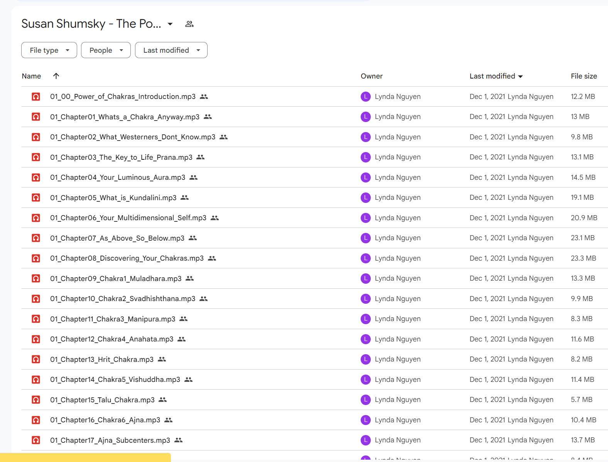Image resolution: width=608 pixels, height=462 pixels.
Task: Open the Last modified filter chip
Action: pyautogui.click(x=171, y=50)
